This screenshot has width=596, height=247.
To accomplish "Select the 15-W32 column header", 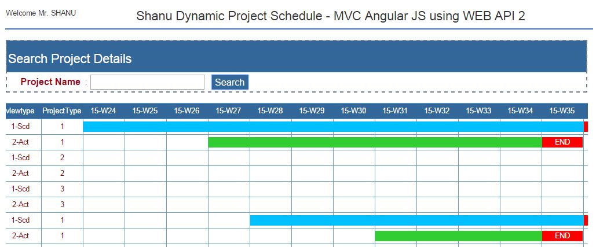I will pyautogui.click(x=437, y=111).
